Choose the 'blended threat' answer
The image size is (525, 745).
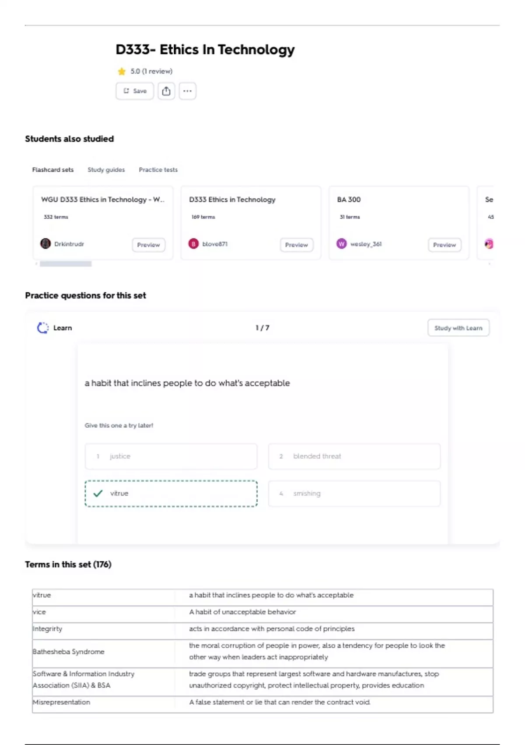[x=354, y=456]
